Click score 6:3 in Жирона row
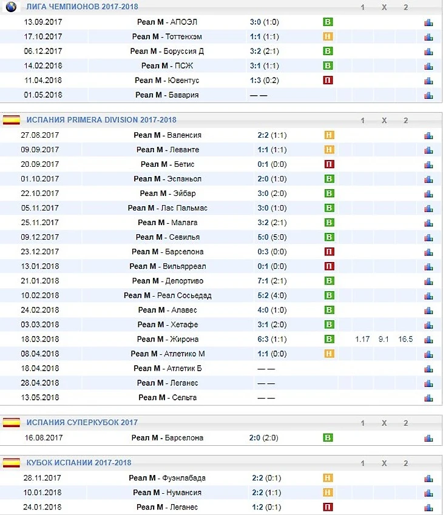Screen dimensions: 443x515 click(263, 339)
